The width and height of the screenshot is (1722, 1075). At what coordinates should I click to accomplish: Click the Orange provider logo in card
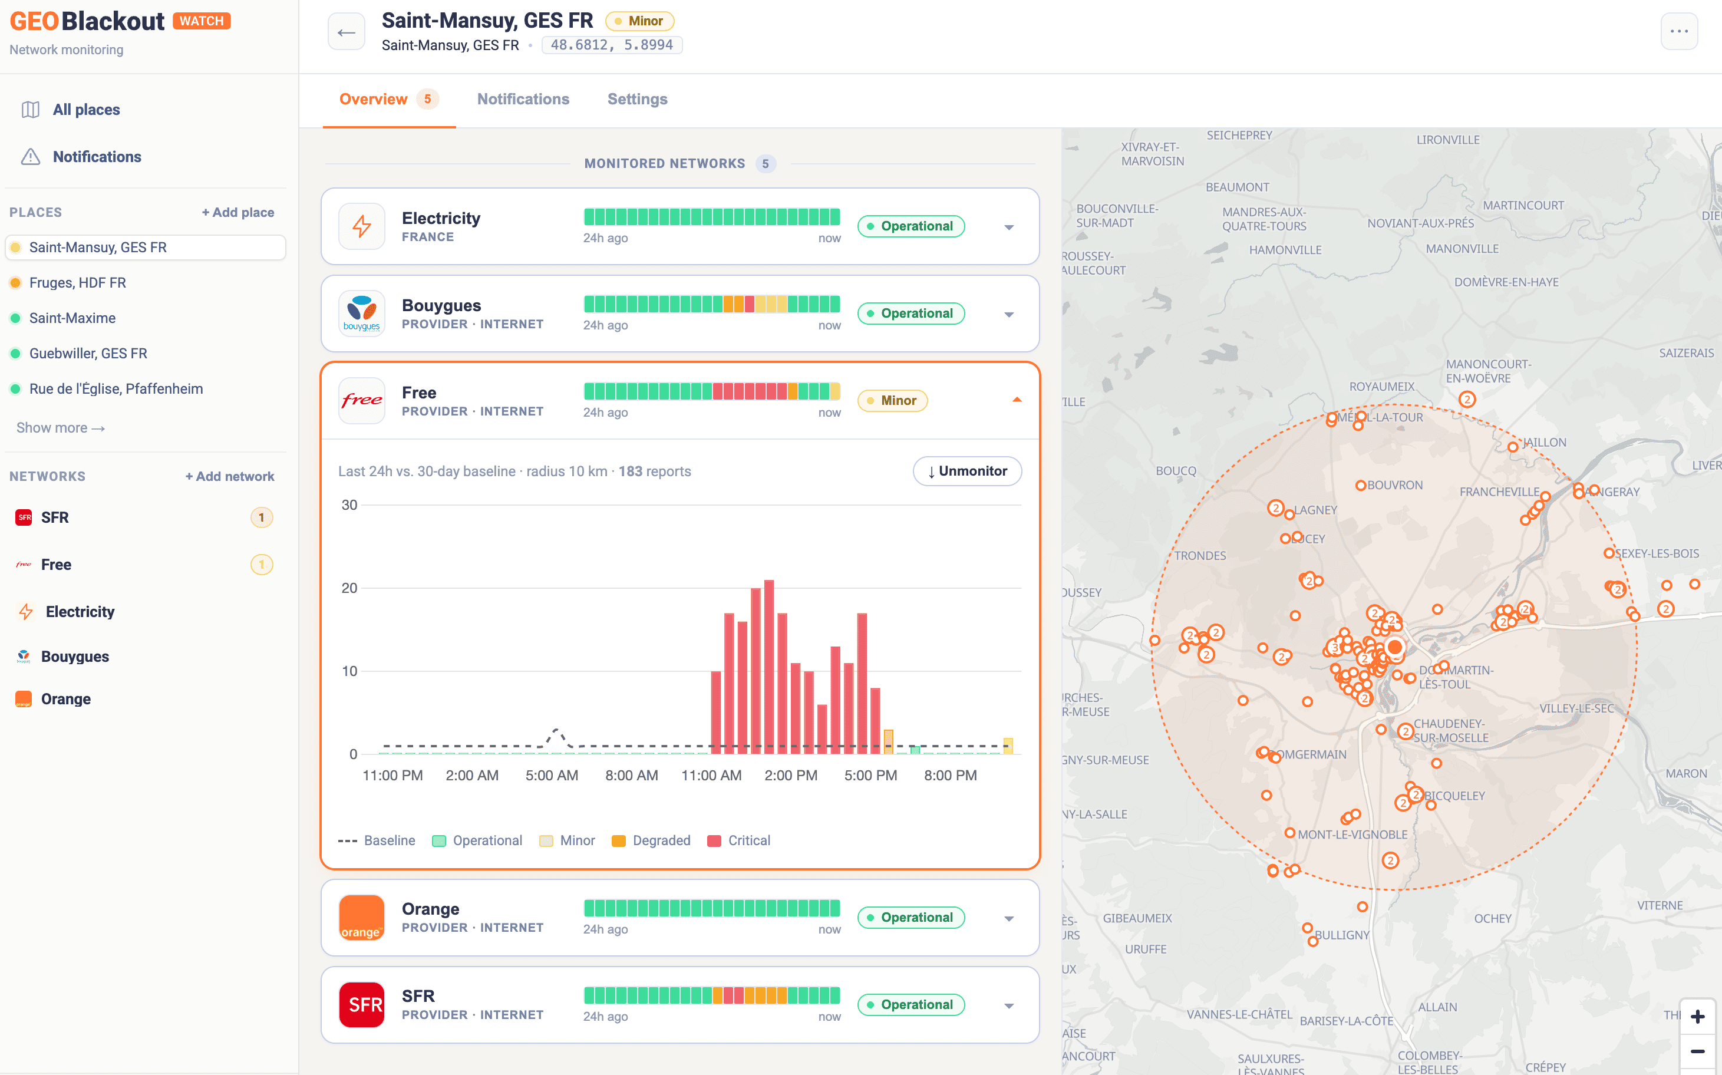362,917
